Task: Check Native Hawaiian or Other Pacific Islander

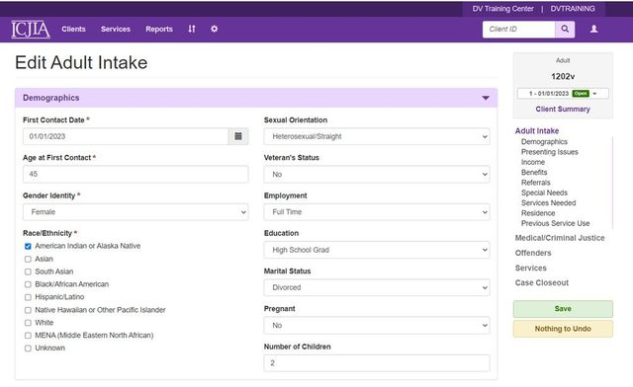Action: point(28,310)
